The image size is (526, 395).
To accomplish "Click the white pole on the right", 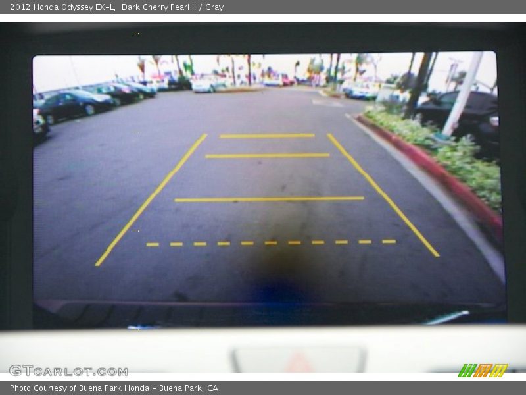I will click(x=462, y=95).
